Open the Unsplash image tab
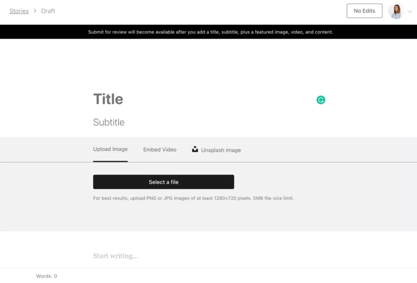Image resolution: width=417 pixels, height=283 pixels. 221,150
